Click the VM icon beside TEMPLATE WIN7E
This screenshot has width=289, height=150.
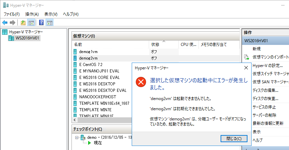click(75, 110)
